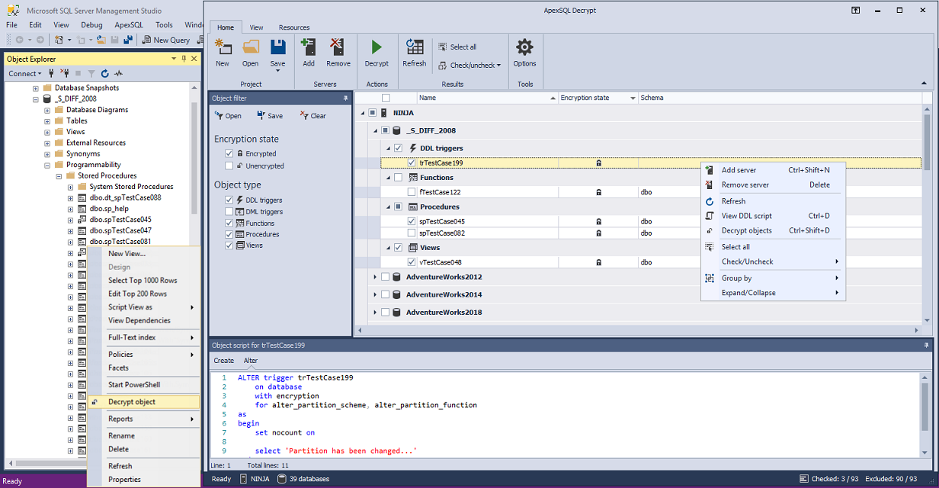The width and height of the screenshot is (939, 488).
Task: Click Decrypt object in Object Explorer menu
Action: 132,402
